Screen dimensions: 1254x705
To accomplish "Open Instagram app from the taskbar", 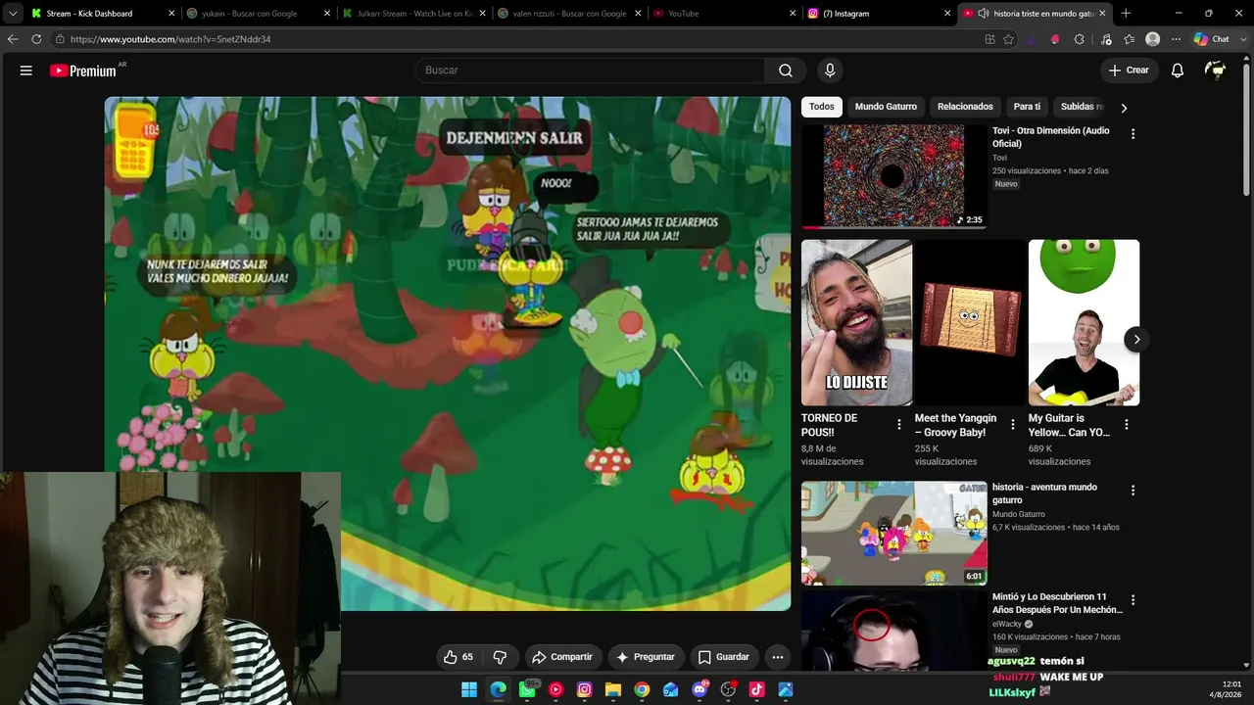I will (x=585, y=689).
